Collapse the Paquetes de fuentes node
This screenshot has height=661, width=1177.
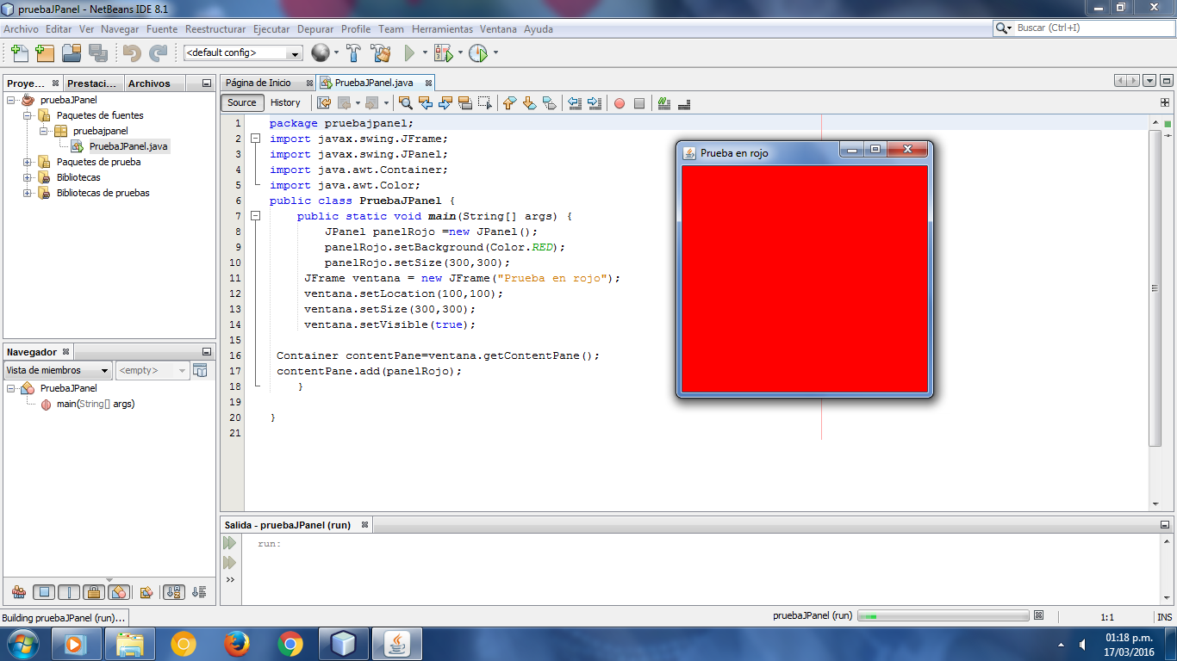click(28, 115)
